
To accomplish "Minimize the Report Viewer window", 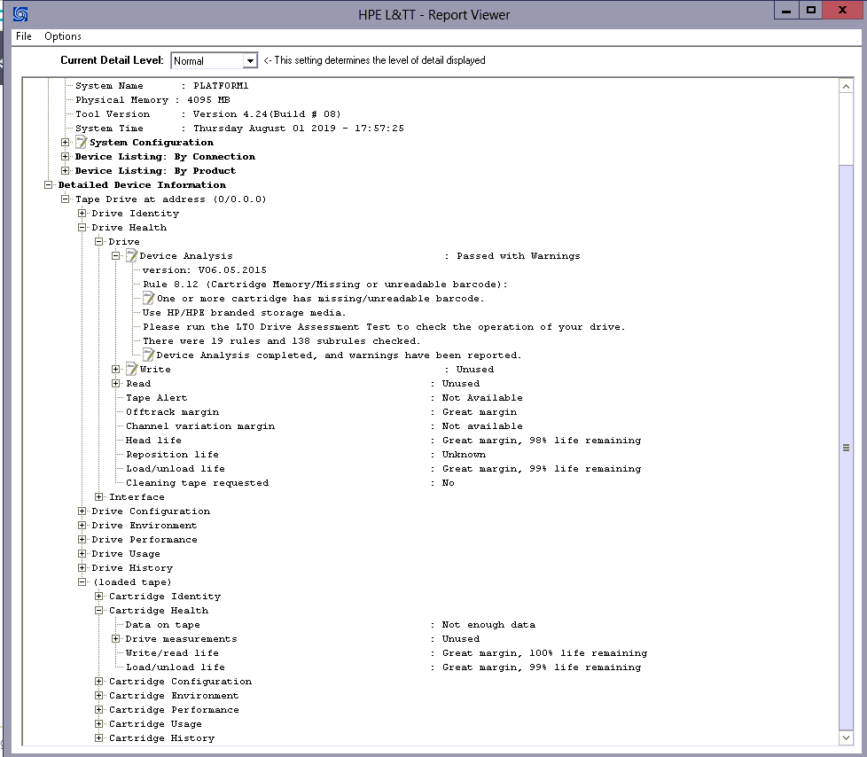I will pyautogui.click(x=786, y=10).
